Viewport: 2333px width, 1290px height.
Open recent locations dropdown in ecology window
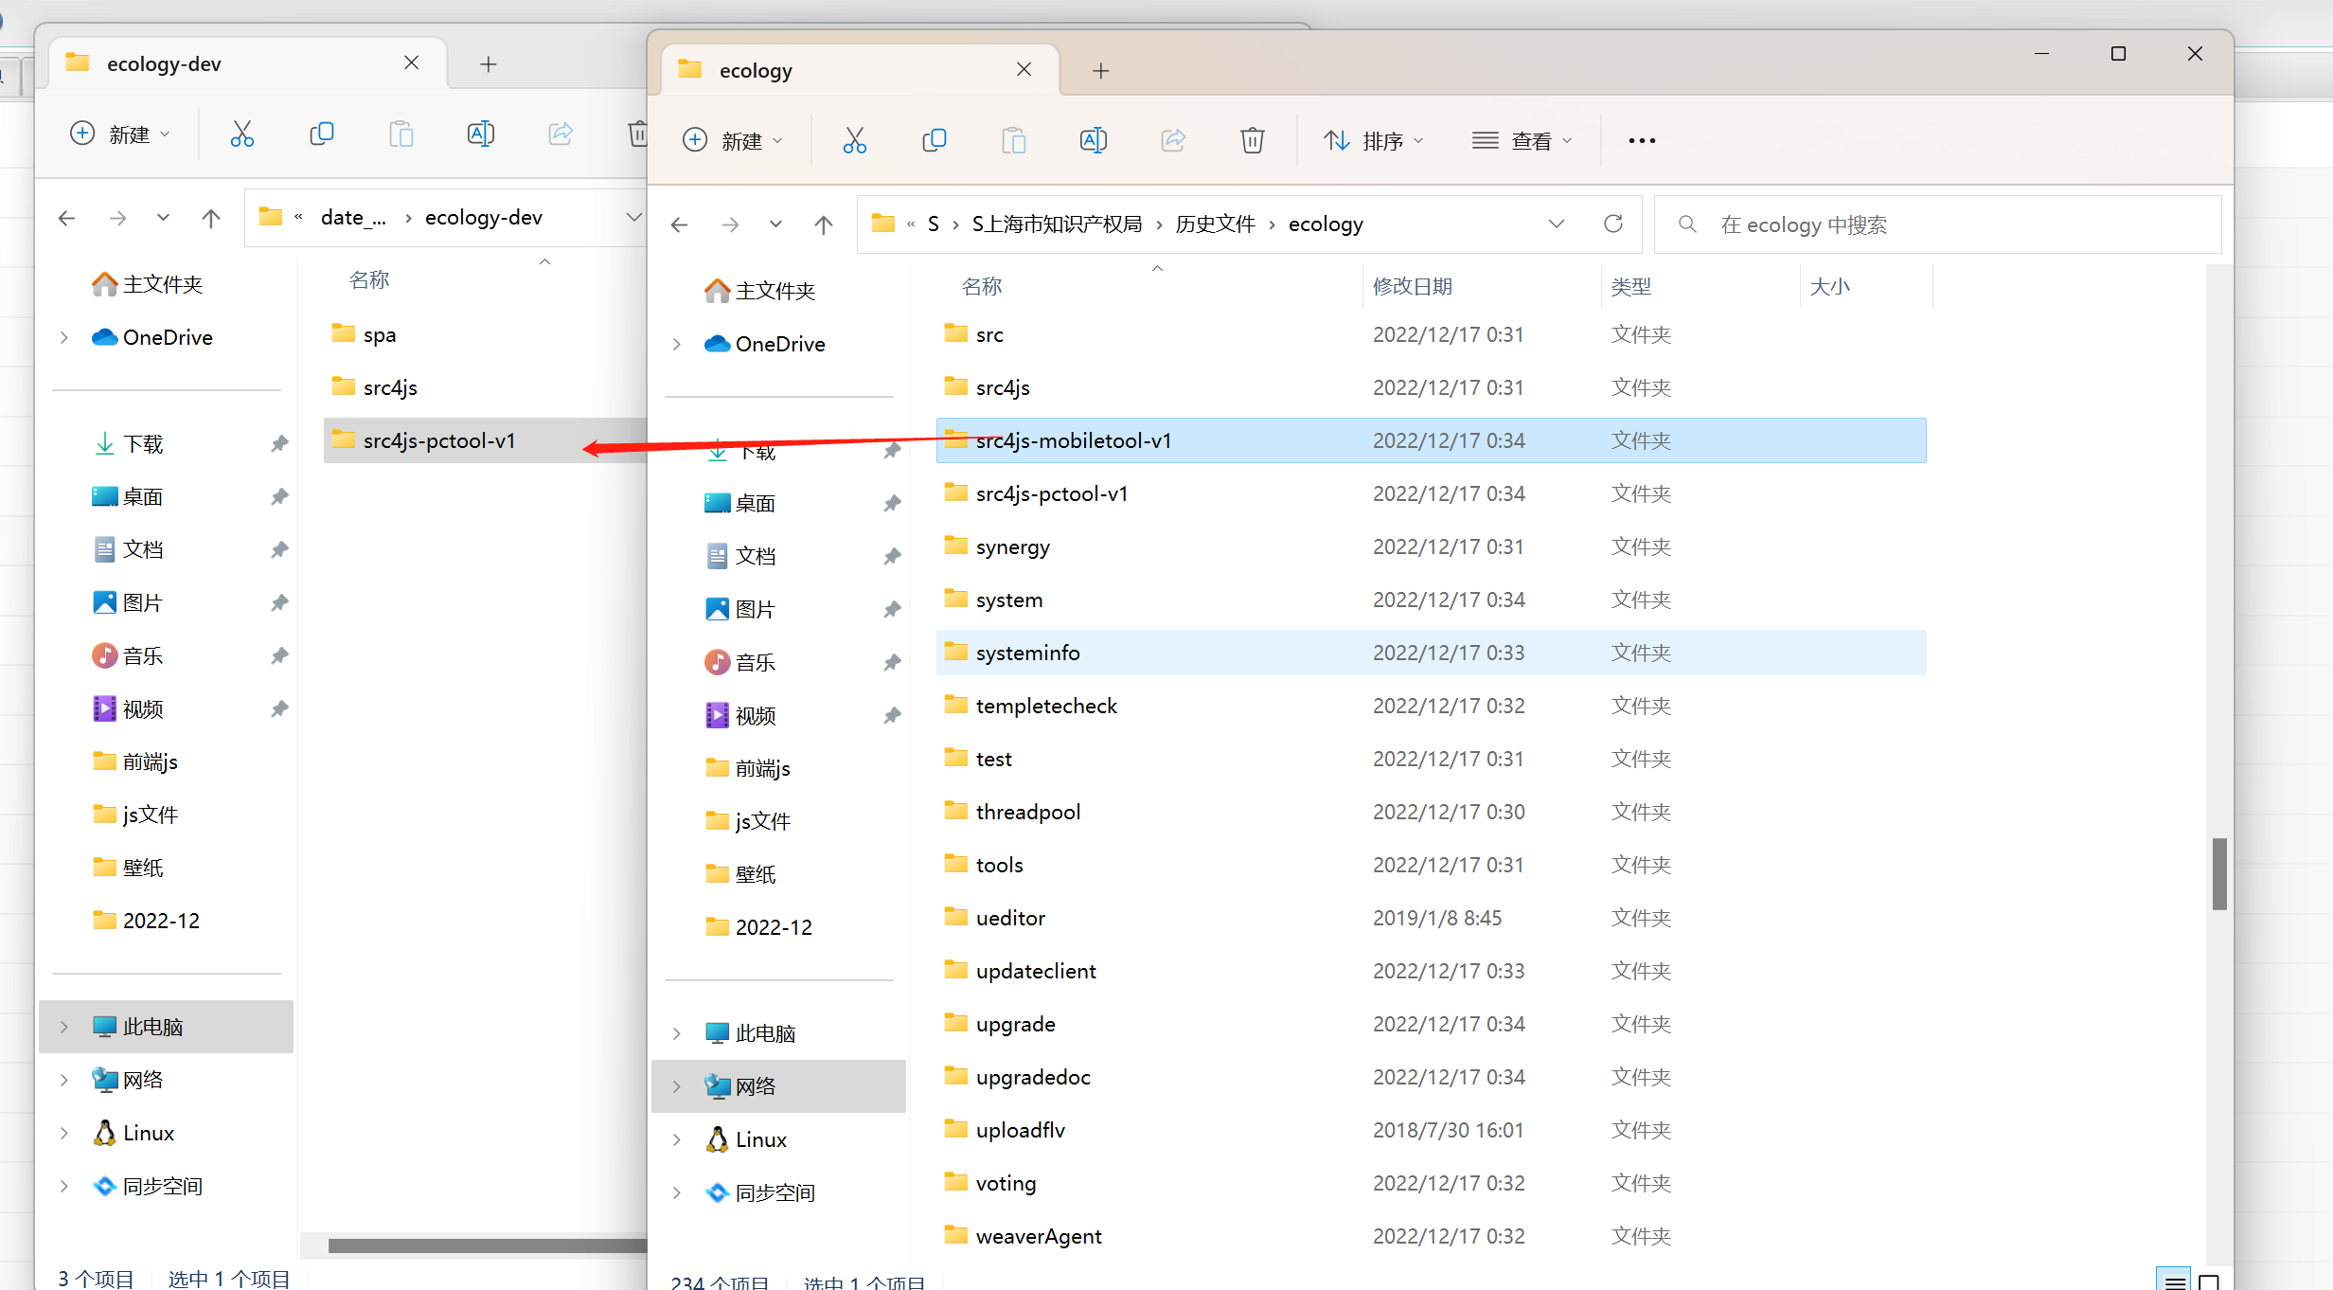point(775,224)
